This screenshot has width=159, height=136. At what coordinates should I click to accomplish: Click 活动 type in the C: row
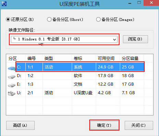tap(49, 67)
